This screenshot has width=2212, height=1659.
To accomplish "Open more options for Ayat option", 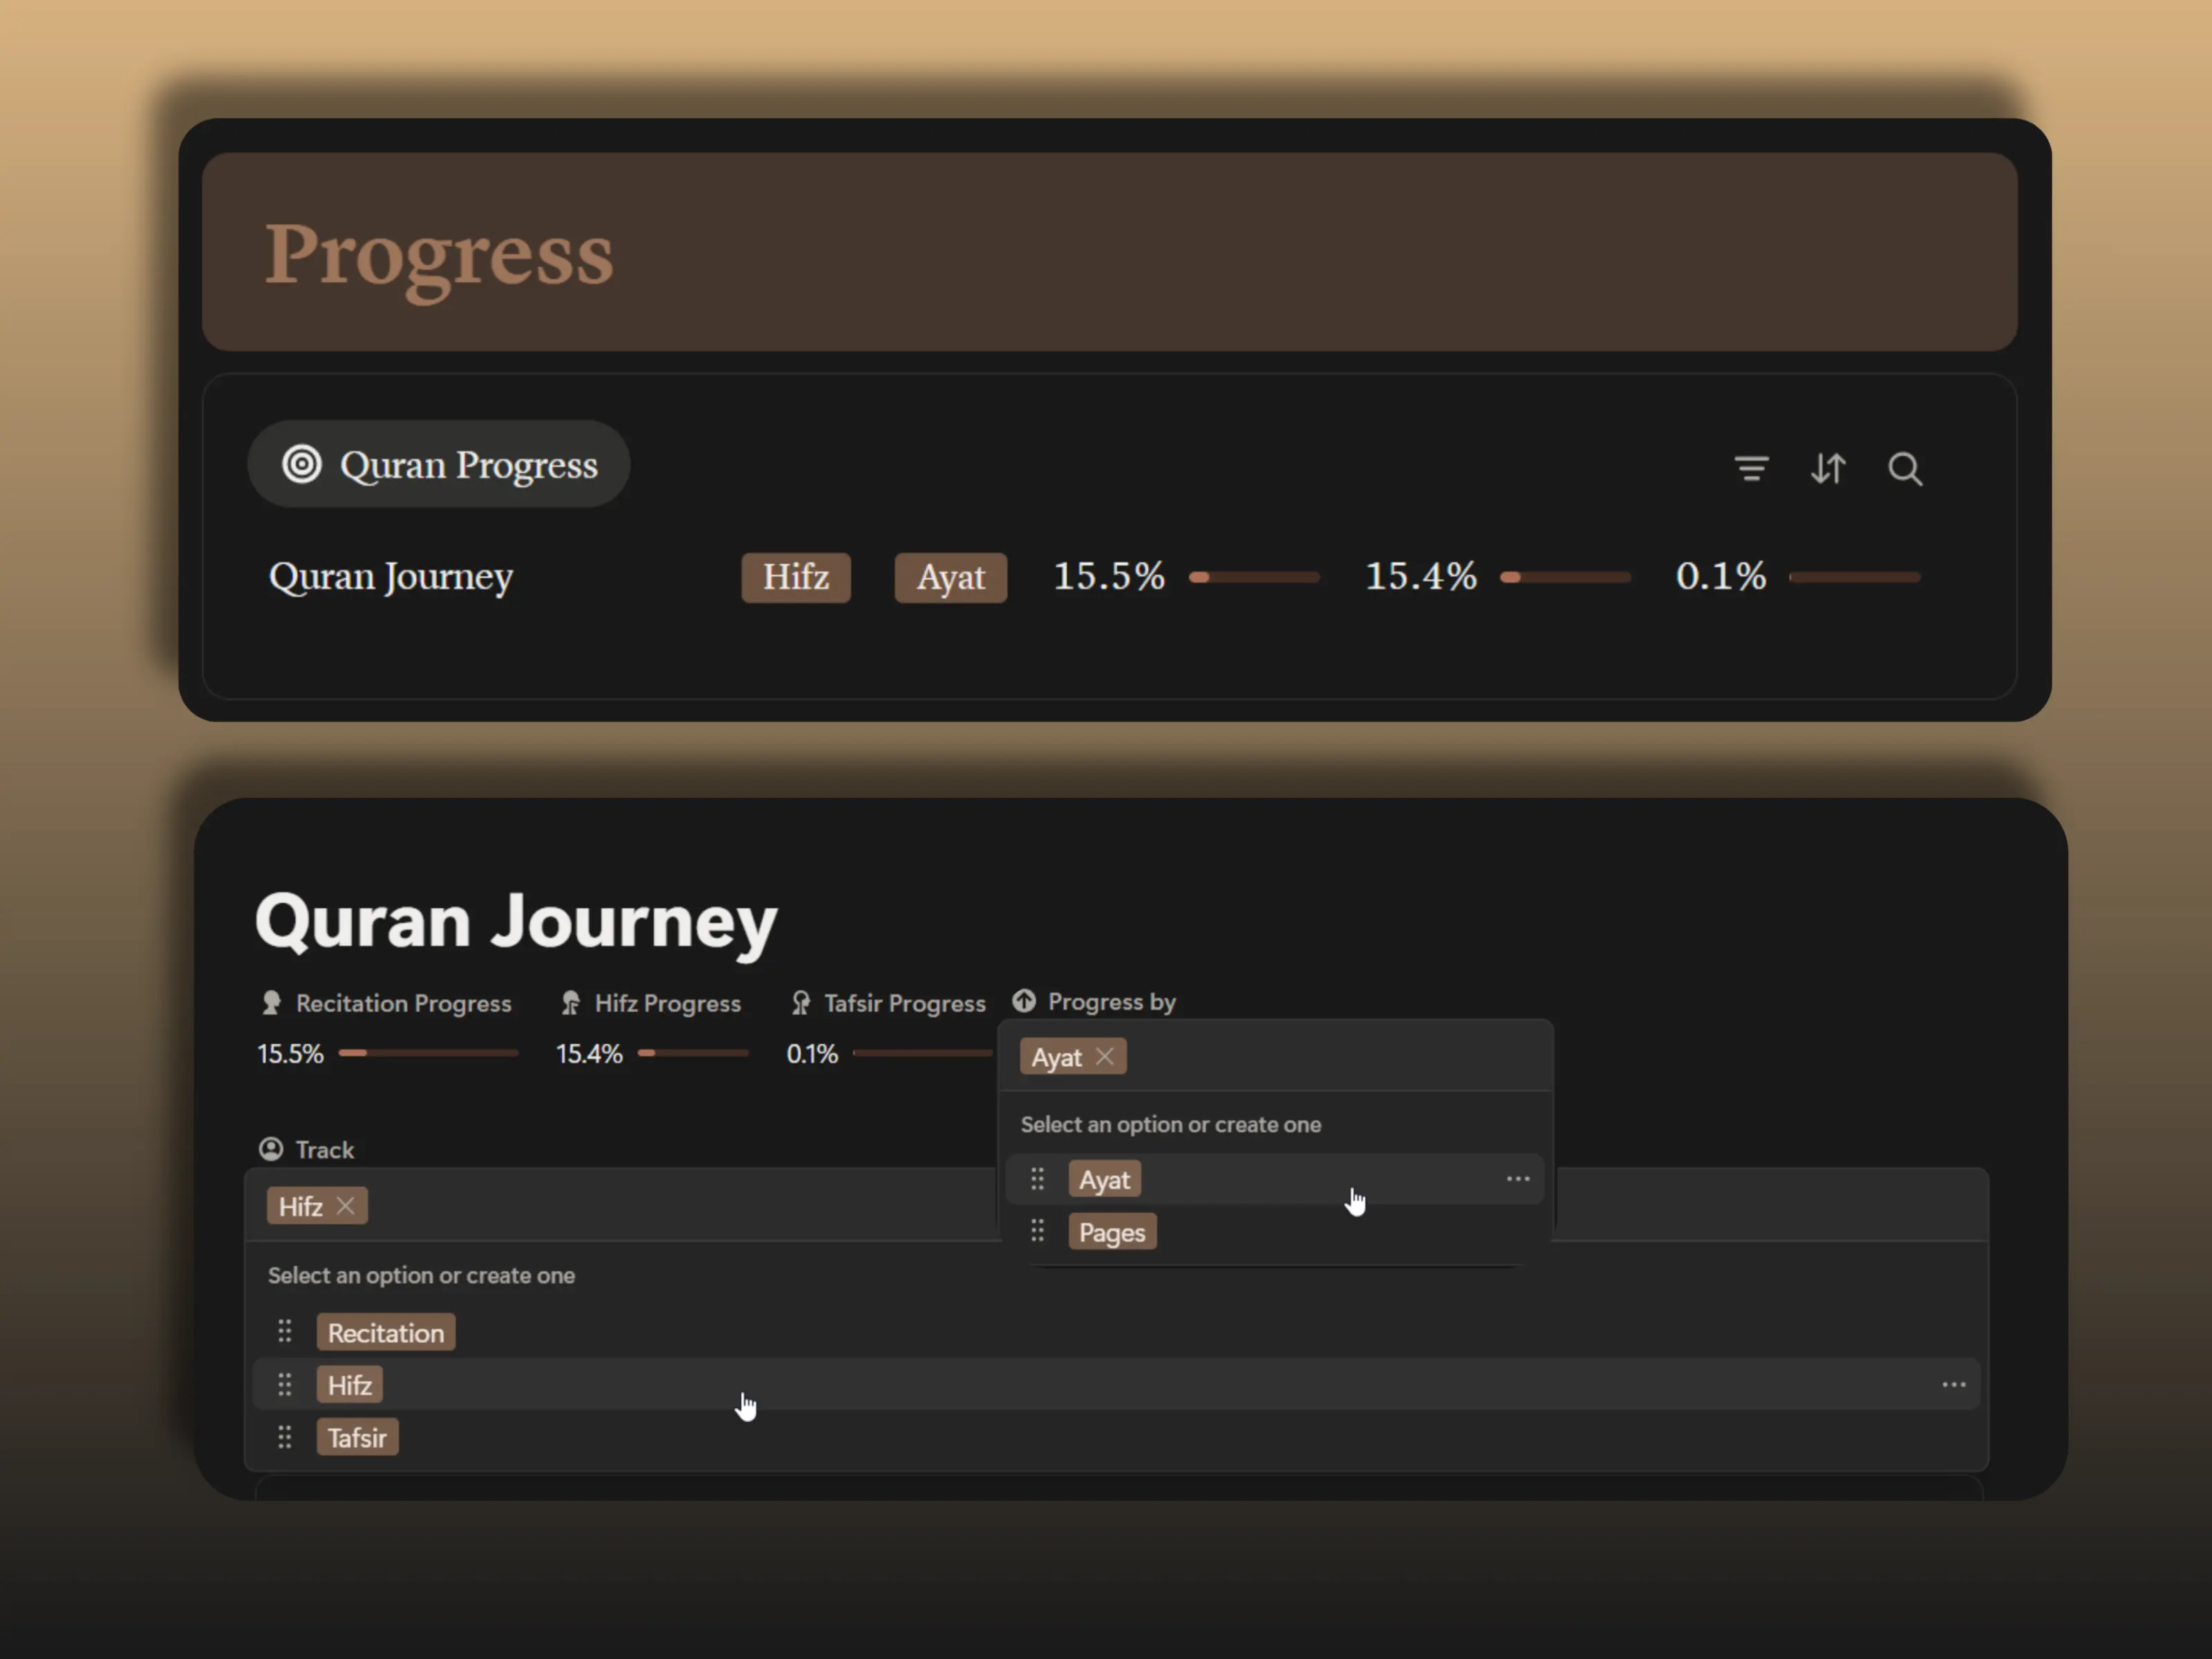I will [1517, 1179].
